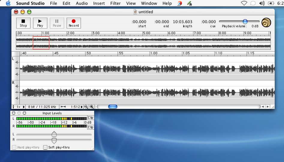Adjust the Playback volume slider knob

(x=245, y=22)
